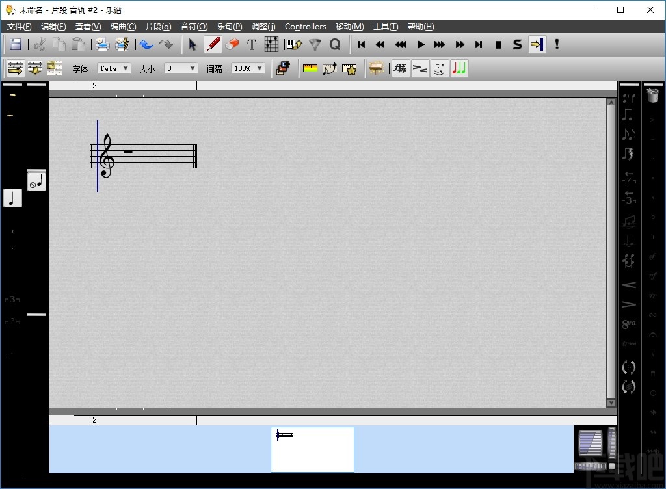Switch to linear layout mode
Viewport: 666px width, 489px height.
(16, 68)
